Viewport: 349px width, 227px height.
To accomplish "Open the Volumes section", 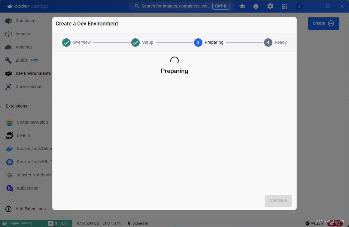I will (x=26, y=47).
